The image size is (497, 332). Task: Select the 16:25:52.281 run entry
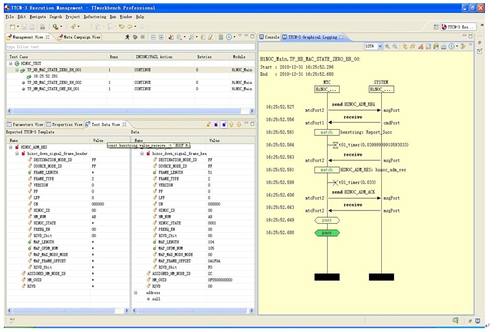(x=46, y=76)
